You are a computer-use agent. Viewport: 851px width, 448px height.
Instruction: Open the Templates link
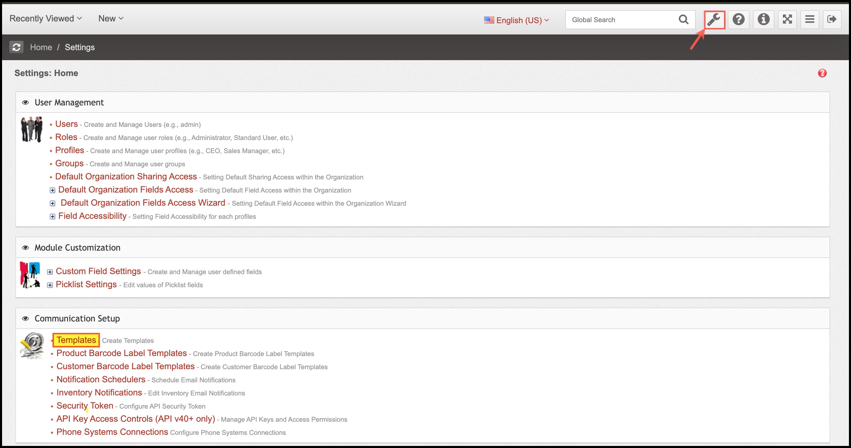[76, 340]
